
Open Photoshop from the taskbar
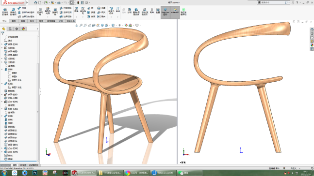tap(35, 173)
